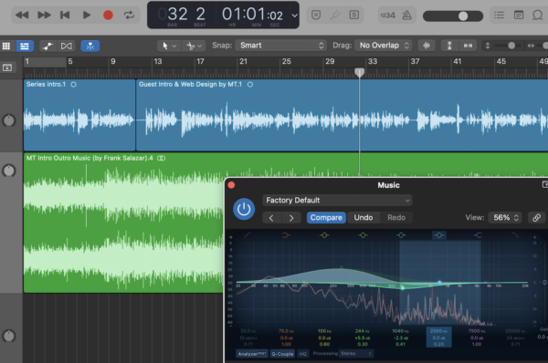Select the MT Intro Outro Music region
This screenshot has height=363, width=548.
[x=123, y=223]
